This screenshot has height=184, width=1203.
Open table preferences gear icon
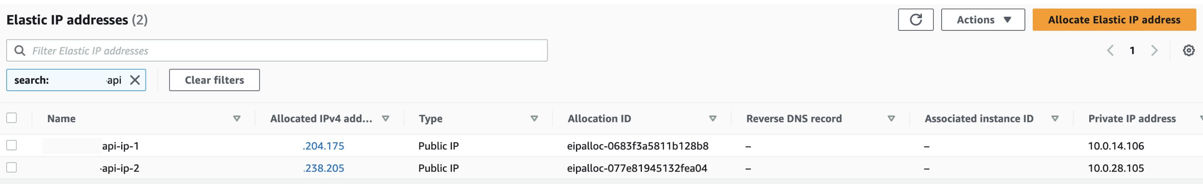(x=1189, y=50)
